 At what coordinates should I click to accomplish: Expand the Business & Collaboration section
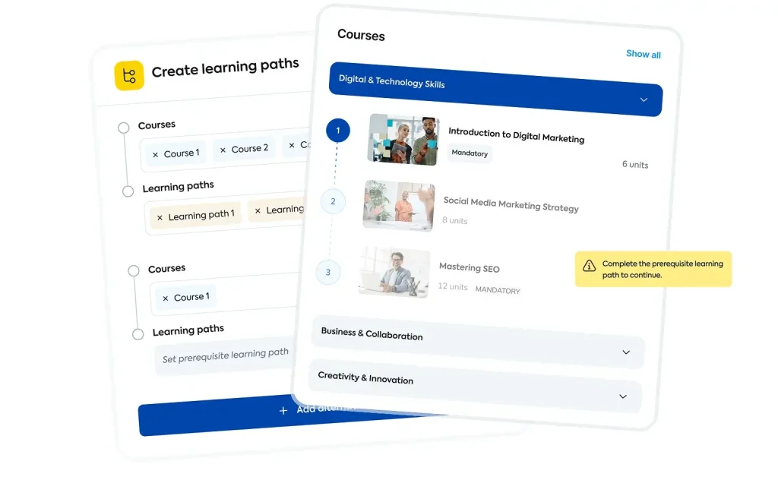(626, 352)
